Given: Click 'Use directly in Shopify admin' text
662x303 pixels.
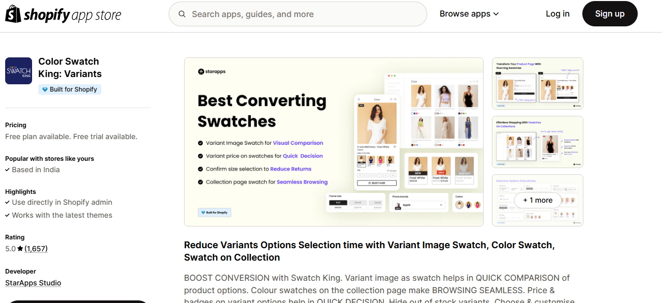Looking at the screenshot, I should point(62,202).
